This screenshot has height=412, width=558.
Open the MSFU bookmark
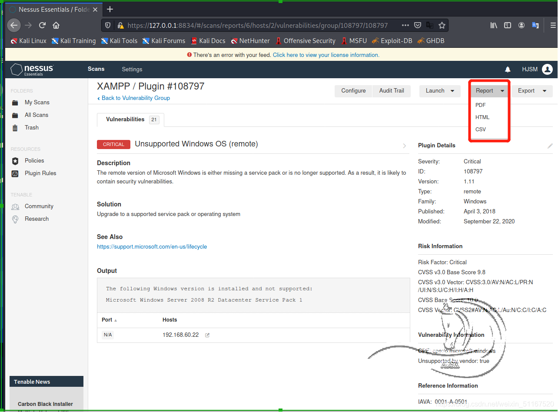(x=354, y=41)
